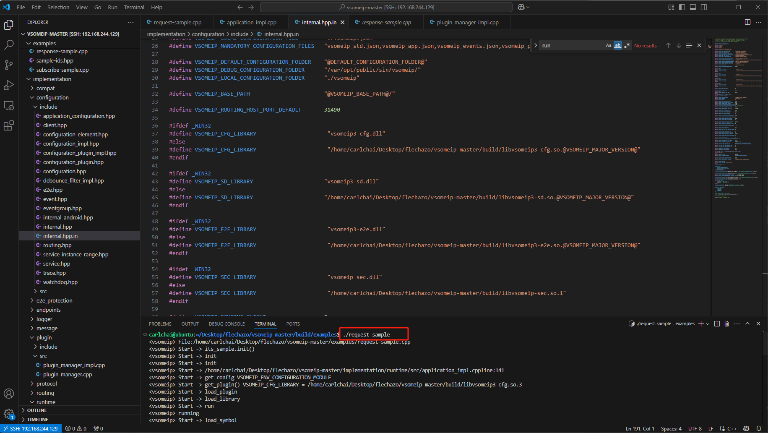Screen dimensions: 768x433
Task: Open notifications bell in status bar
Action: 759,428
